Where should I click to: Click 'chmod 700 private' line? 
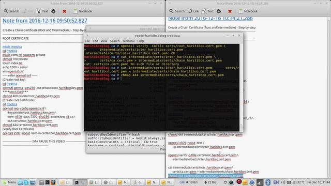pos(15,59)
